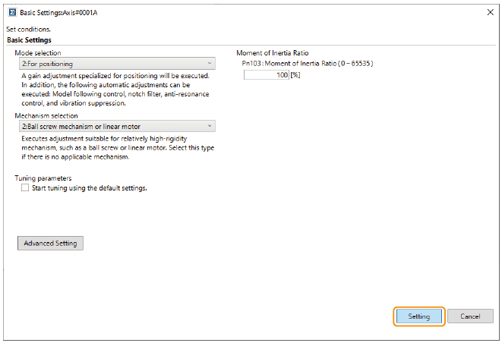Focus the Moment of Inertia Ratio input field
The width and height of the screenshot is (502, 343).
tap(266, 75)
